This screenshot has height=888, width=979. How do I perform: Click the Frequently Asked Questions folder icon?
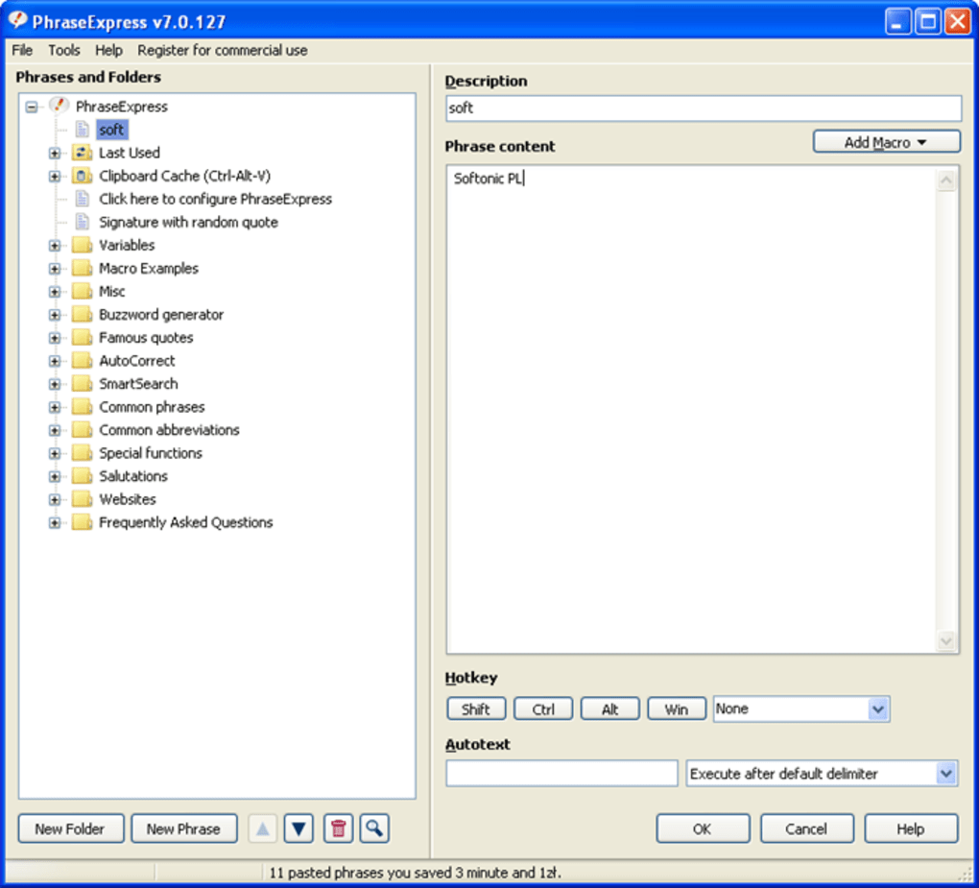click(x=82, y=522)
